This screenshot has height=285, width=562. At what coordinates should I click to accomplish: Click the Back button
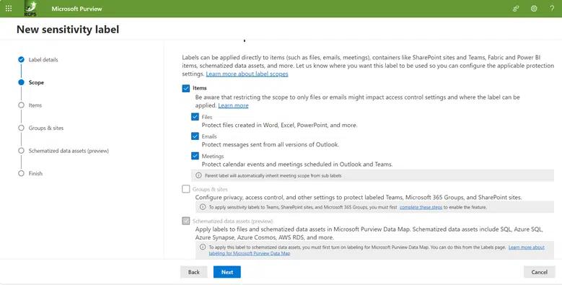click(x=193, y=272)
